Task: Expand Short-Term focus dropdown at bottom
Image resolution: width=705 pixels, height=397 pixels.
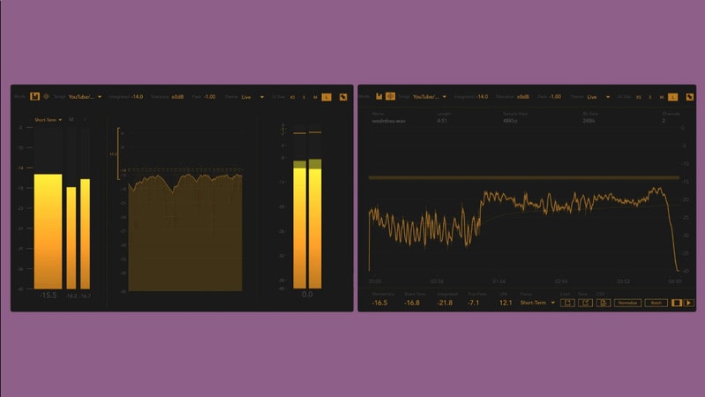Action: click(x=538, y=303)
